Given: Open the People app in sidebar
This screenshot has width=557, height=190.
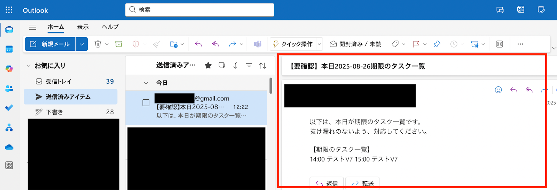Looking at the screenshot, I should click(x=9, y=89).
